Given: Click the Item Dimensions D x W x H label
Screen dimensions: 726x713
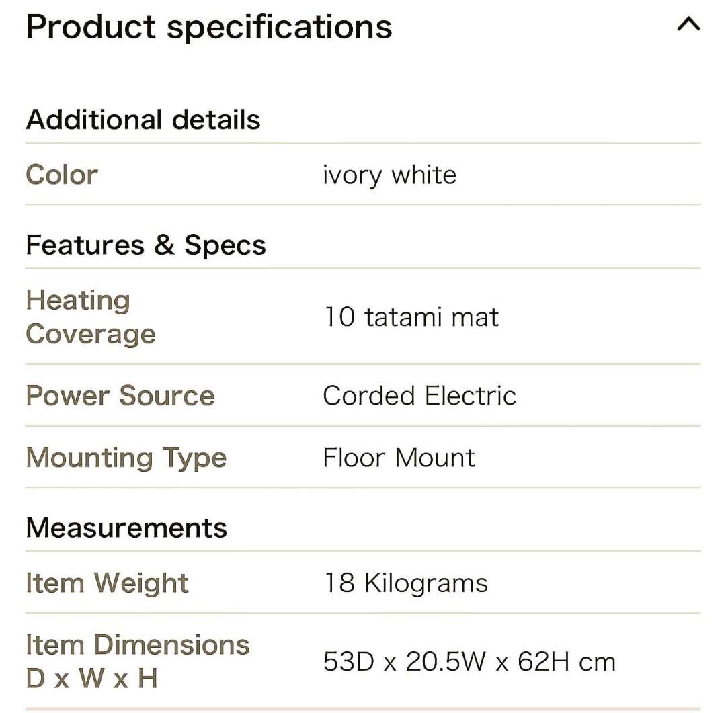Looking at the screenshot, I should tap(137, 661).
